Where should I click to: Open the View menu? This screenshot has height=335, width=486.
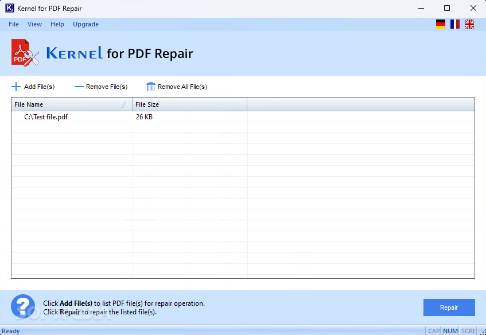[x=34, y=24]
